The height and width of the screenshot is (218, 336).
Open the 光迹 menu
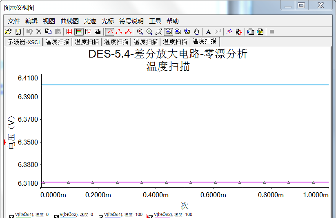click(90, 21)
